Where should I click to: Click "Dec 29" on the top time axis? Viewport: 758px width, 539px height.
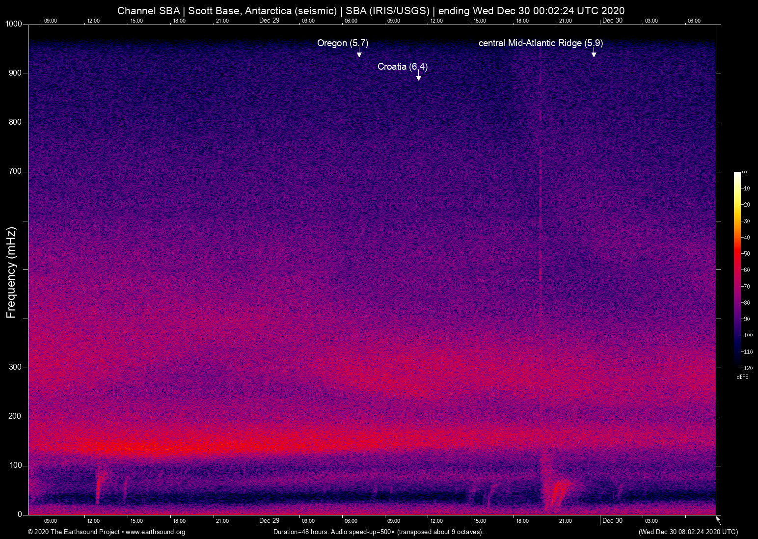pos(269,20)
